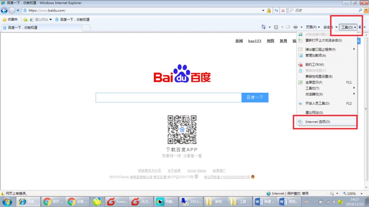This screenshot has width=369, height=207.
Task: Open Favorites (收藏夹) star button
Action: (10, 19)
